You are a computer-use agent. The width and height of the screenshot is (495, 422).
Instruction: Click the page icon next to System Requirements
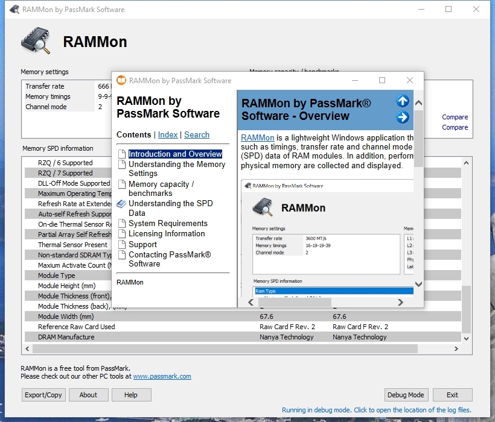pos(121,224)
